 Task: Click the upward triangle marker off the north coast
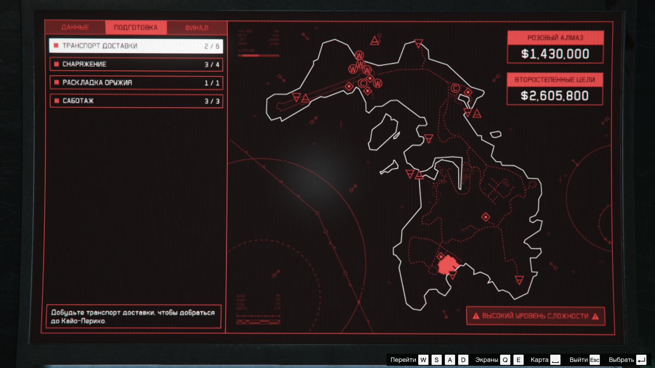coord(375,41)
